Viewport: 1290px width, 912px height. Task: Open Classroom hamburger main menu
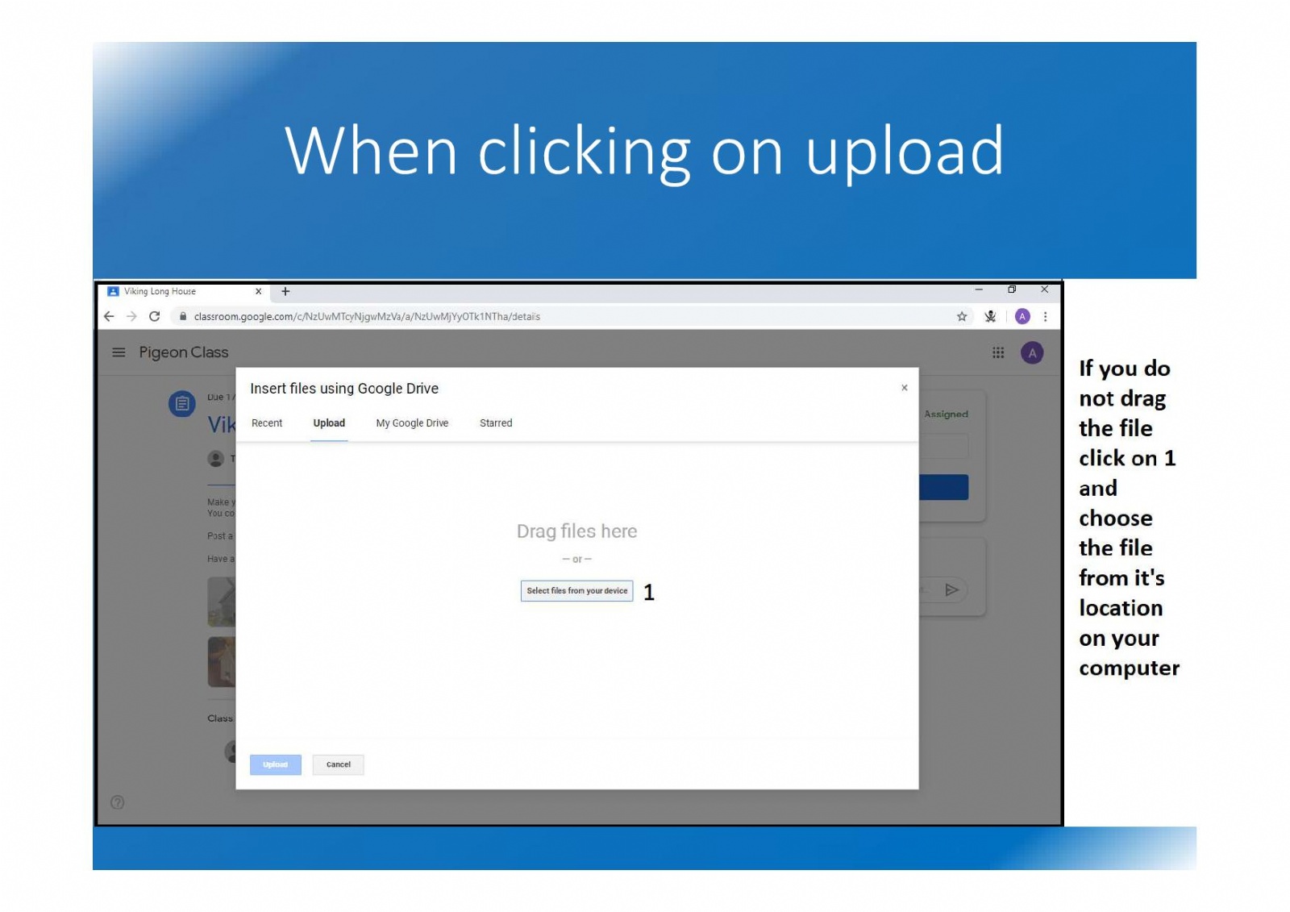click(x=119, y=352)
